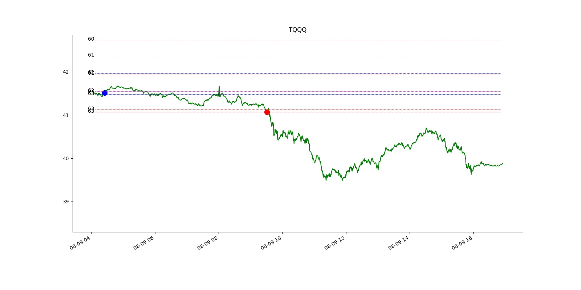Click the y-axis label 40

click(x=66, y=158)
